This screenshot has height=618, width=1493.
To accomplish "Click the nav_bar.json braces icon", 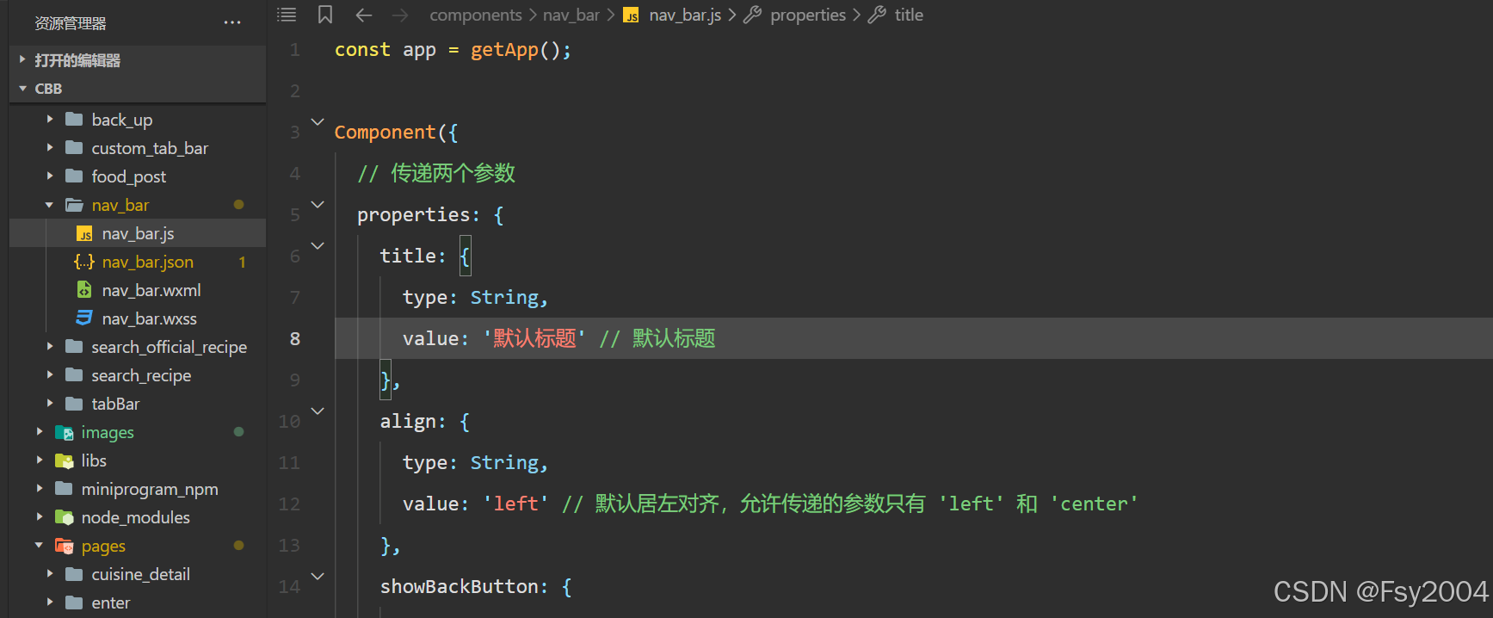I will [x=84, y=262].
